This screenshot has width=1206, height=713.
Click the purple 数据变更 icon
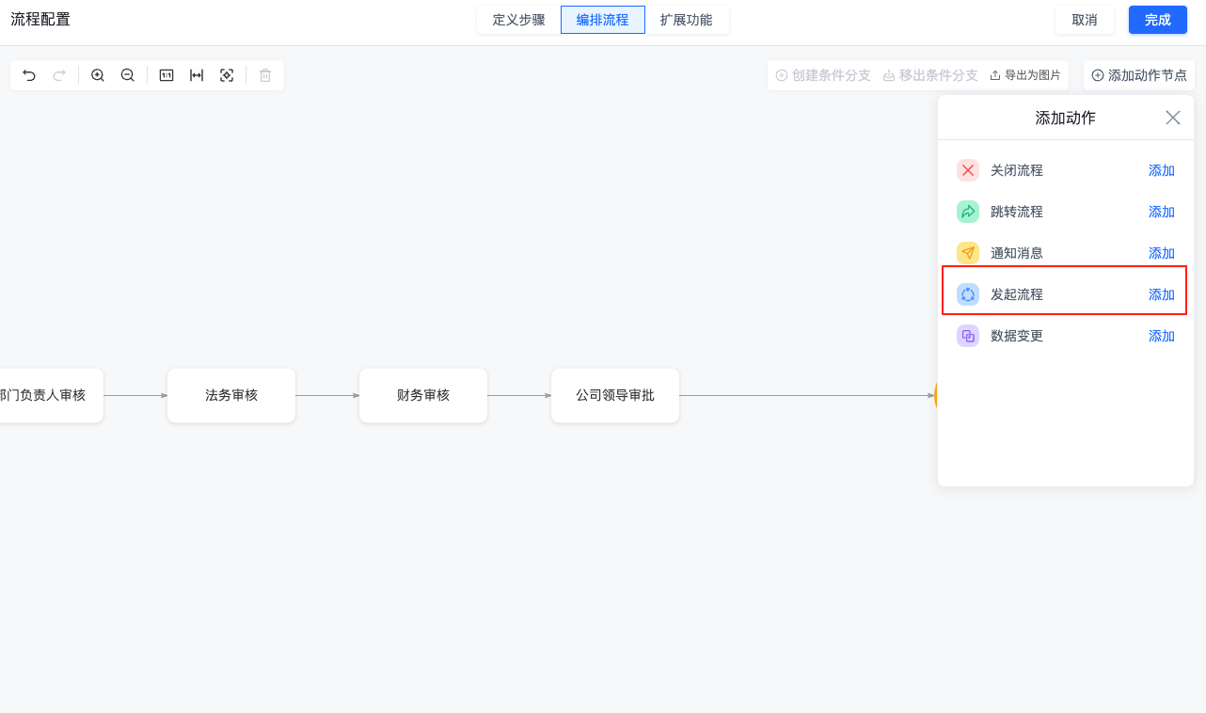tap(968, 336)
